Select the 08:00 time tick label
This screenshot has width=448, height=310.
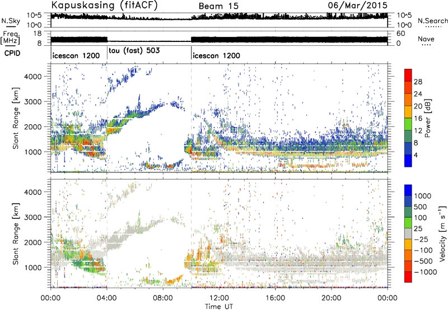point(163,298)
